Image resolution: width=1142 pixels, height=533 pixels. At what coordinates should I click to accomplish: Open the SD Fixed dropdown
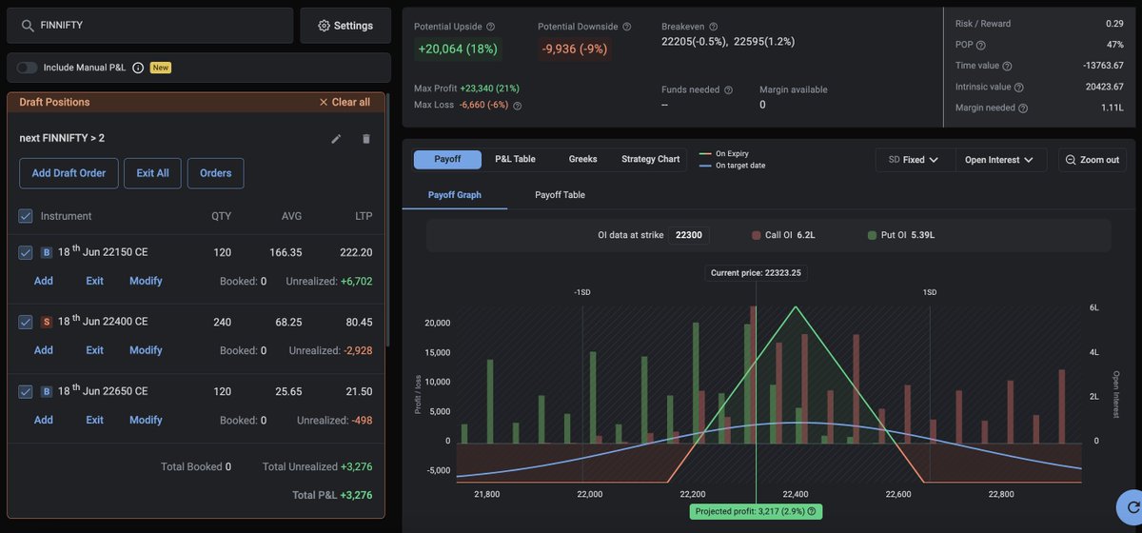pos(913,160)
